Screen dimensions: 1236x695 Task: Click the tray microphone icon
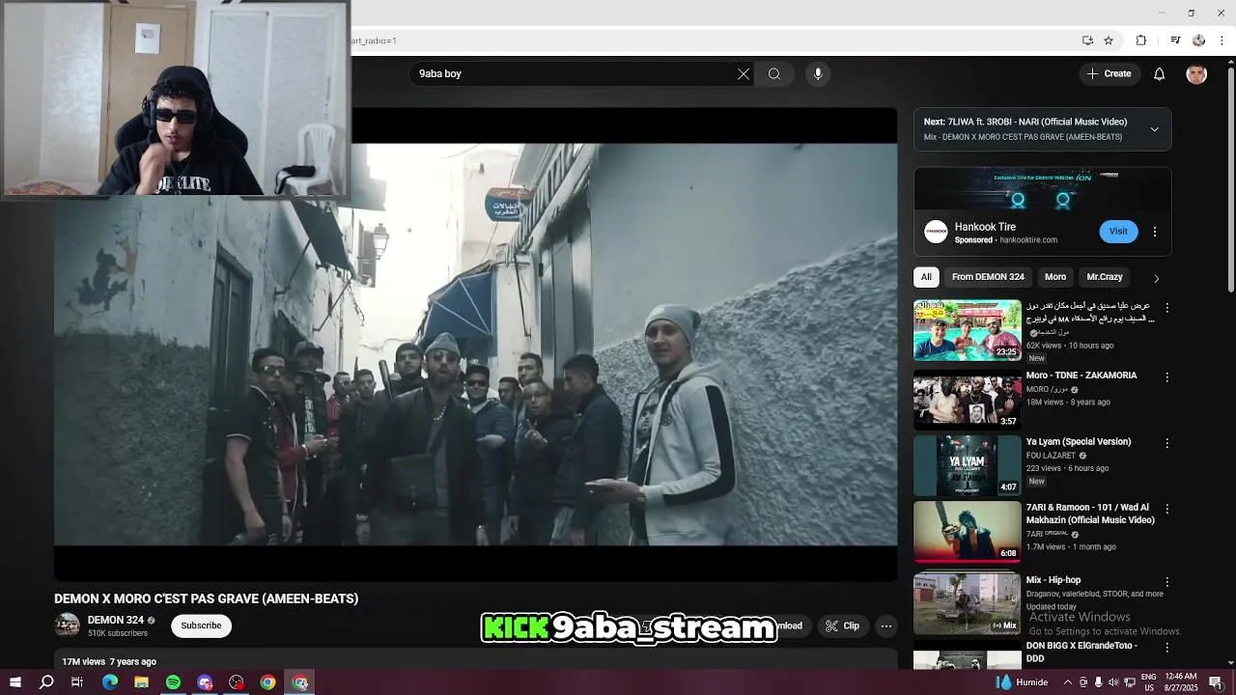1099,682
